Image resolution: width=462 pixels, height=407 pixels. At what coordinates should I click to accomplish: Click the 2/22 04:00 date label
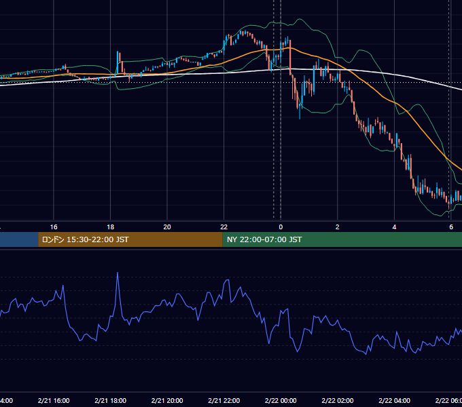(x=394, y=400)
